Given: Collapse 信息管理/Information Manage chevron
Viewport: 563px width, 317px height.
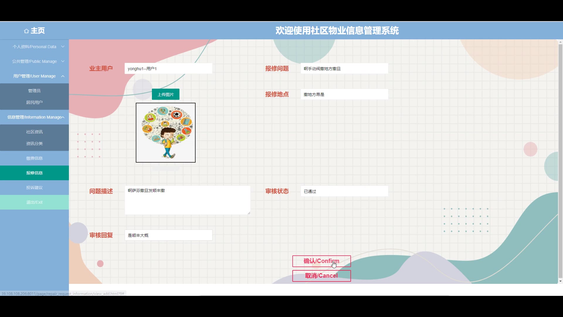Looking at the screenshot, I should pos(63,117).
